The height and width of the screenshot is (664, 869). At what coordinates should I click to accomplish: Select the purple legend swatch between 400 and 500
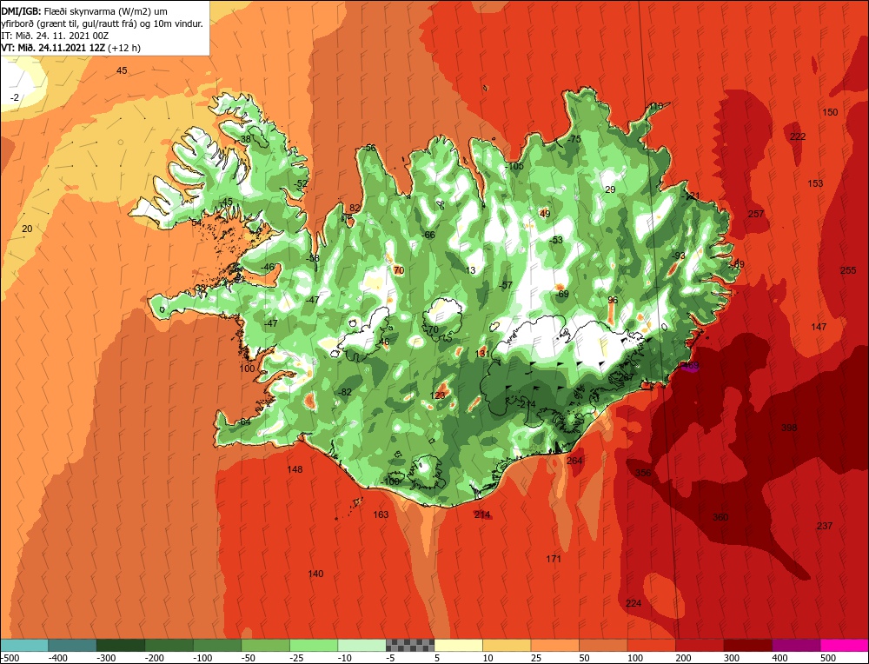tap(796, 645)
